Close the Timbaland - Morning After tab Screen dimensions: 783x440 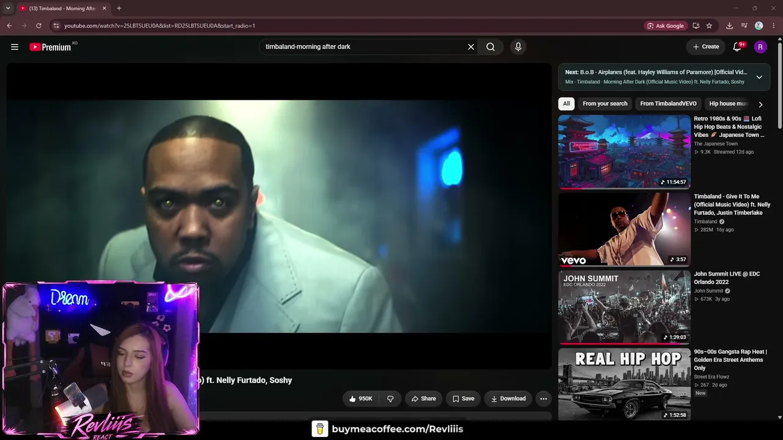point(104,9)
